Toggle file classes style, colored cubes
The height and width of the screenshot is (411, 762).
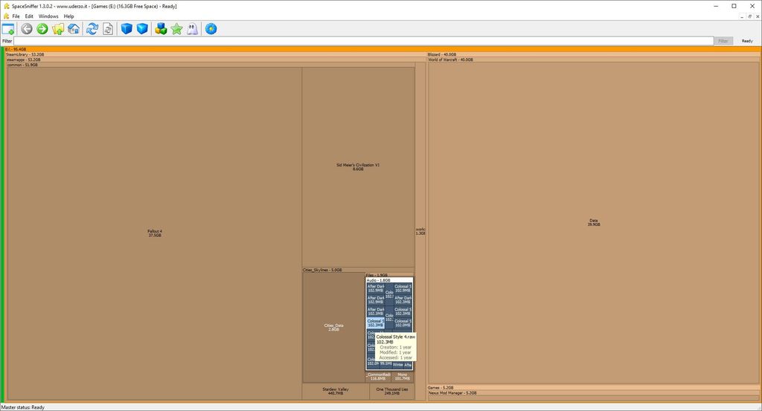pyautogui.click(x=161, y=29)
